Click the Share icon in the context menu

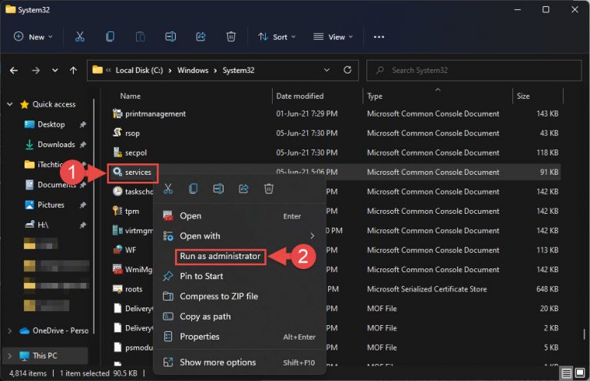click(244, 189)
